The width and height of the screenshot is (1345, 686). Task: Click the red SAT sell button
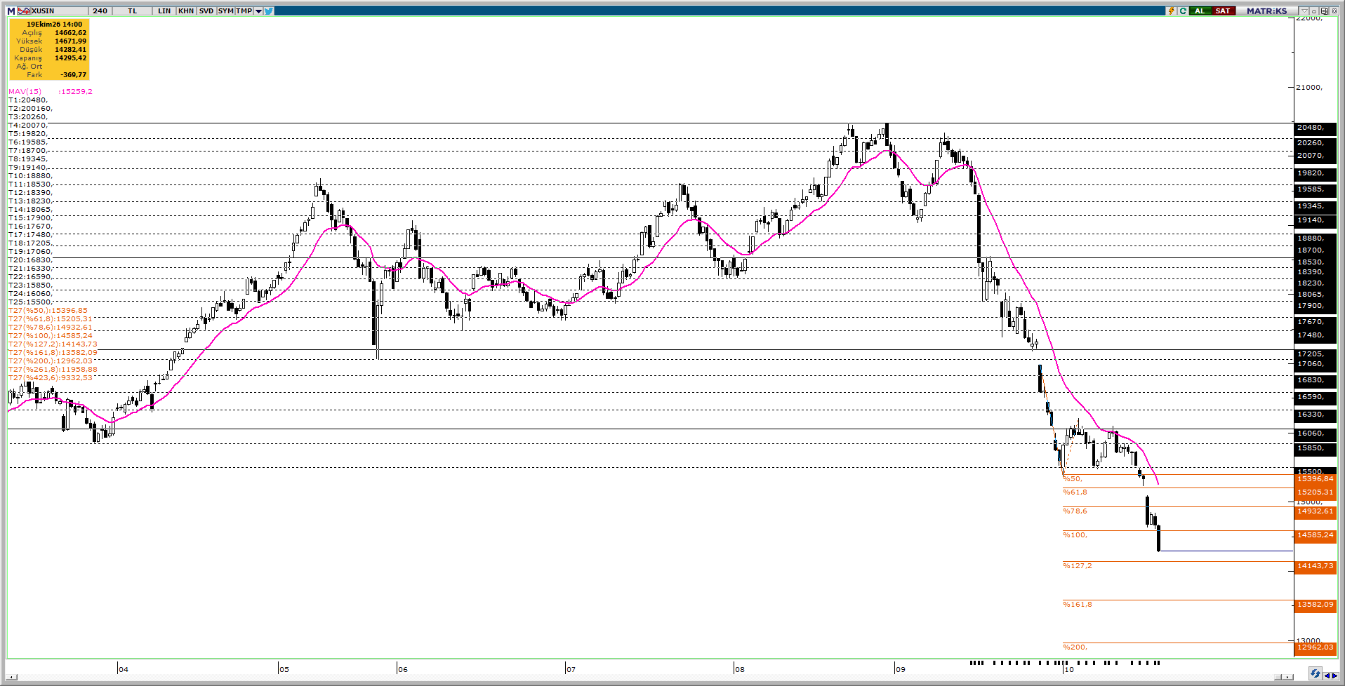click(x=1223, y=11)
